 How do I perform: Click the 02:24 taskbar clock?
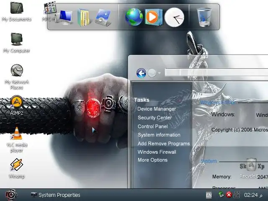click(x=251, y=195)
